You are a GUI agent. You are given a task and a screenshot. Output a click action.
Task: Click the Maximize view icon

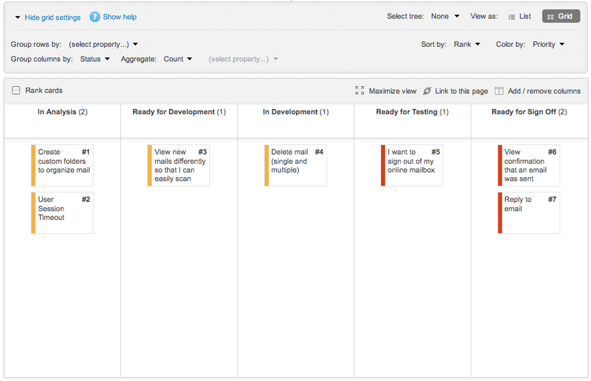(x=360, y=91)
